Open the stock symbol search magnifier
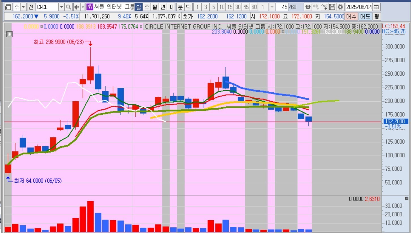 point(68,7)
